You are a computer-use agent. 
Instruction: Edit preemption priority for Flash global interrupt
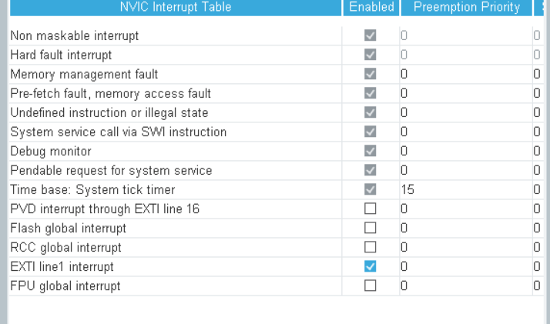462,228
